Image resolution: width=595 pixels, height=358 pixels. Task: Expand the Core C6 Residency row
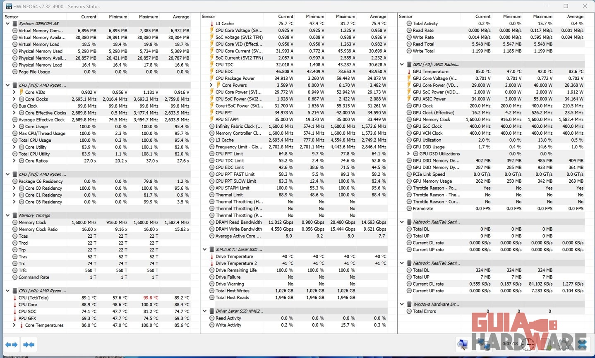14,202
